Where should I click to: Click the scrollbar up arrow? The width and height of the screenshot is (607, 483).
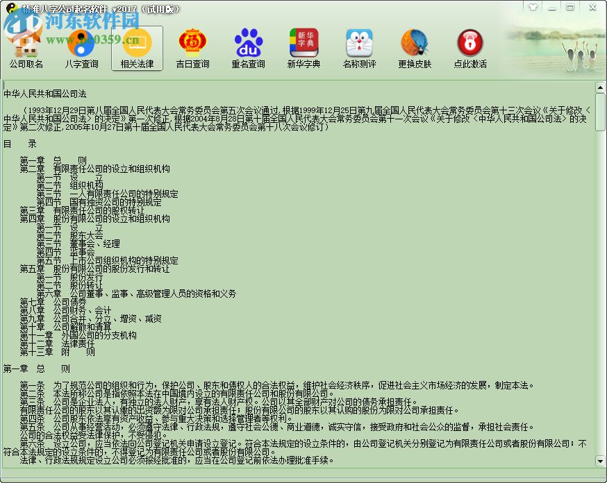(x=599, y=86)
